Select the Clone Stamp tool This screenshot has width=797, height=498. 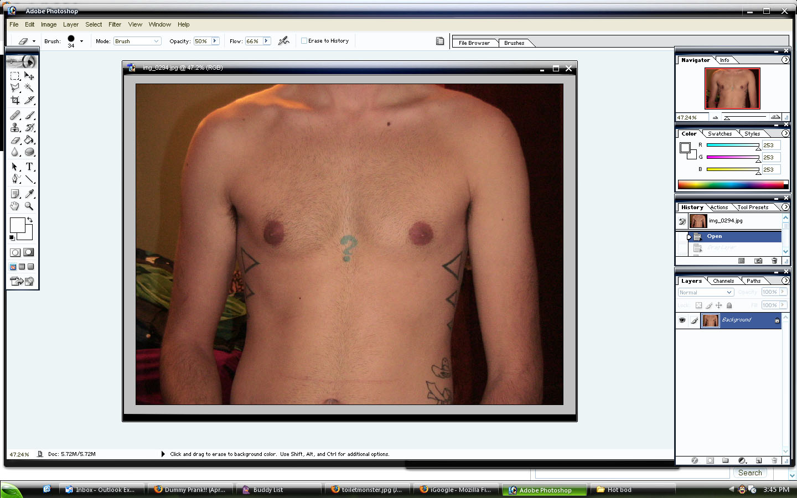[15, 127]
